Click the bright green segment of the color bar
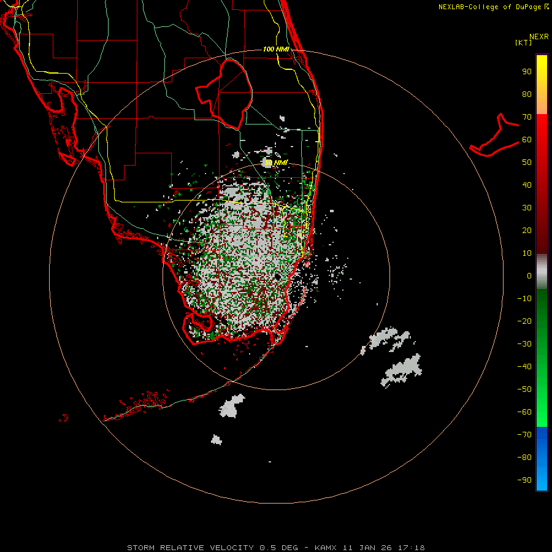 pos(542,358)
